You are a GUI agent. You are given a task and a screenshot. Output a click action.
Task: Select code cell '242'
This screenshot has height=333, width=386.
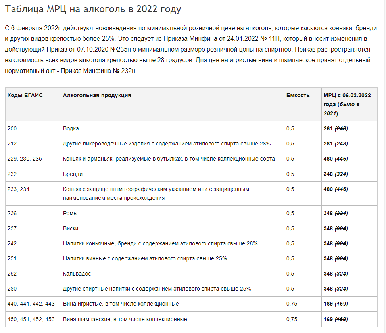click(x=33, y=243)
